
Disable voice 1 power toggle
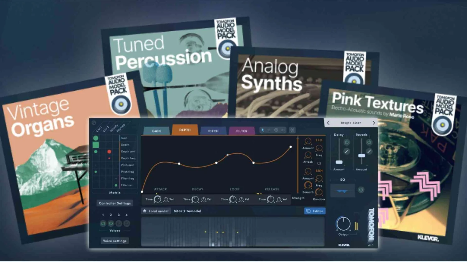point(103,223)
